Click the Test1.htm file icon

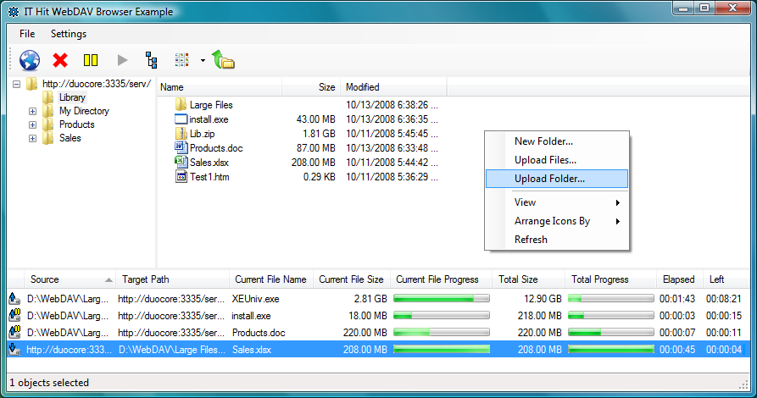click(x=181, y=177)
